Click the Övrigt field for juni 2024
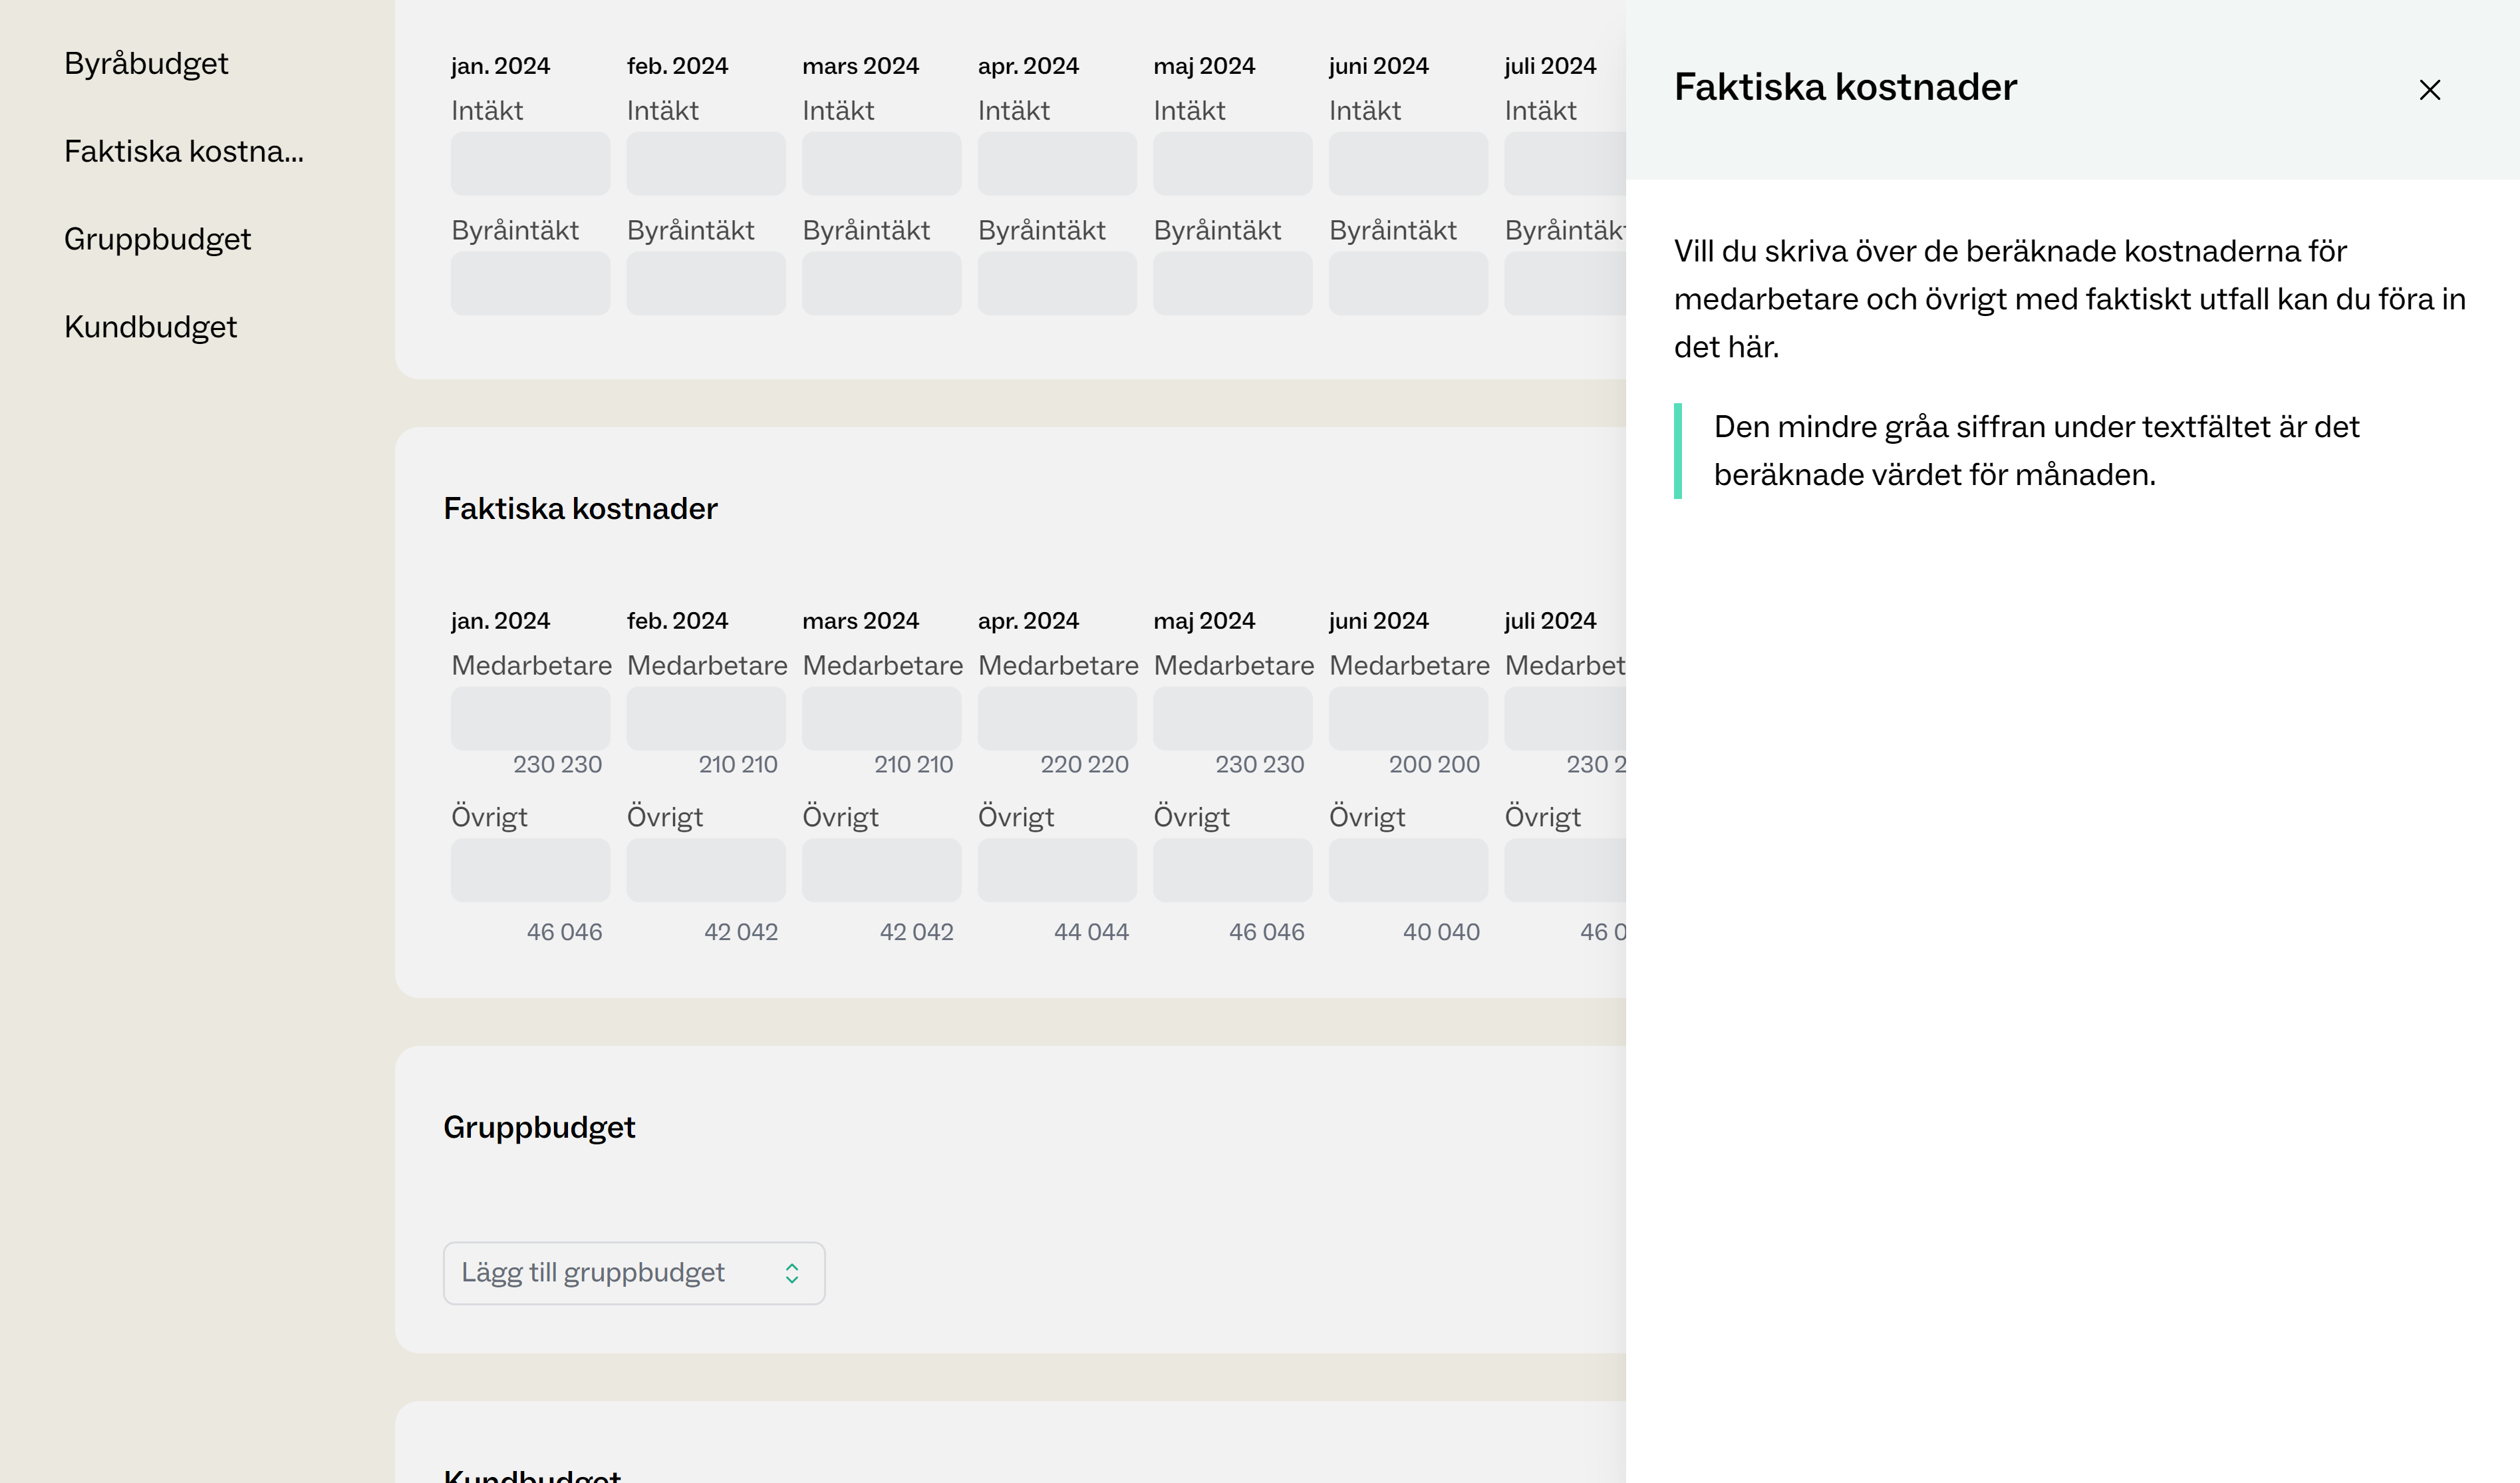This screenshot has height=1483, width=2520. click(x=1408, y=870)
